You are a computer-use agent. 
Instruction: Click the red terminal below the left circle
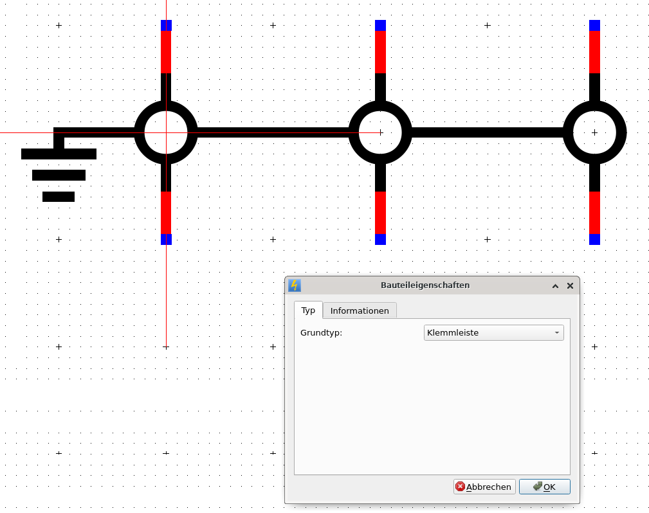[166, 212]
